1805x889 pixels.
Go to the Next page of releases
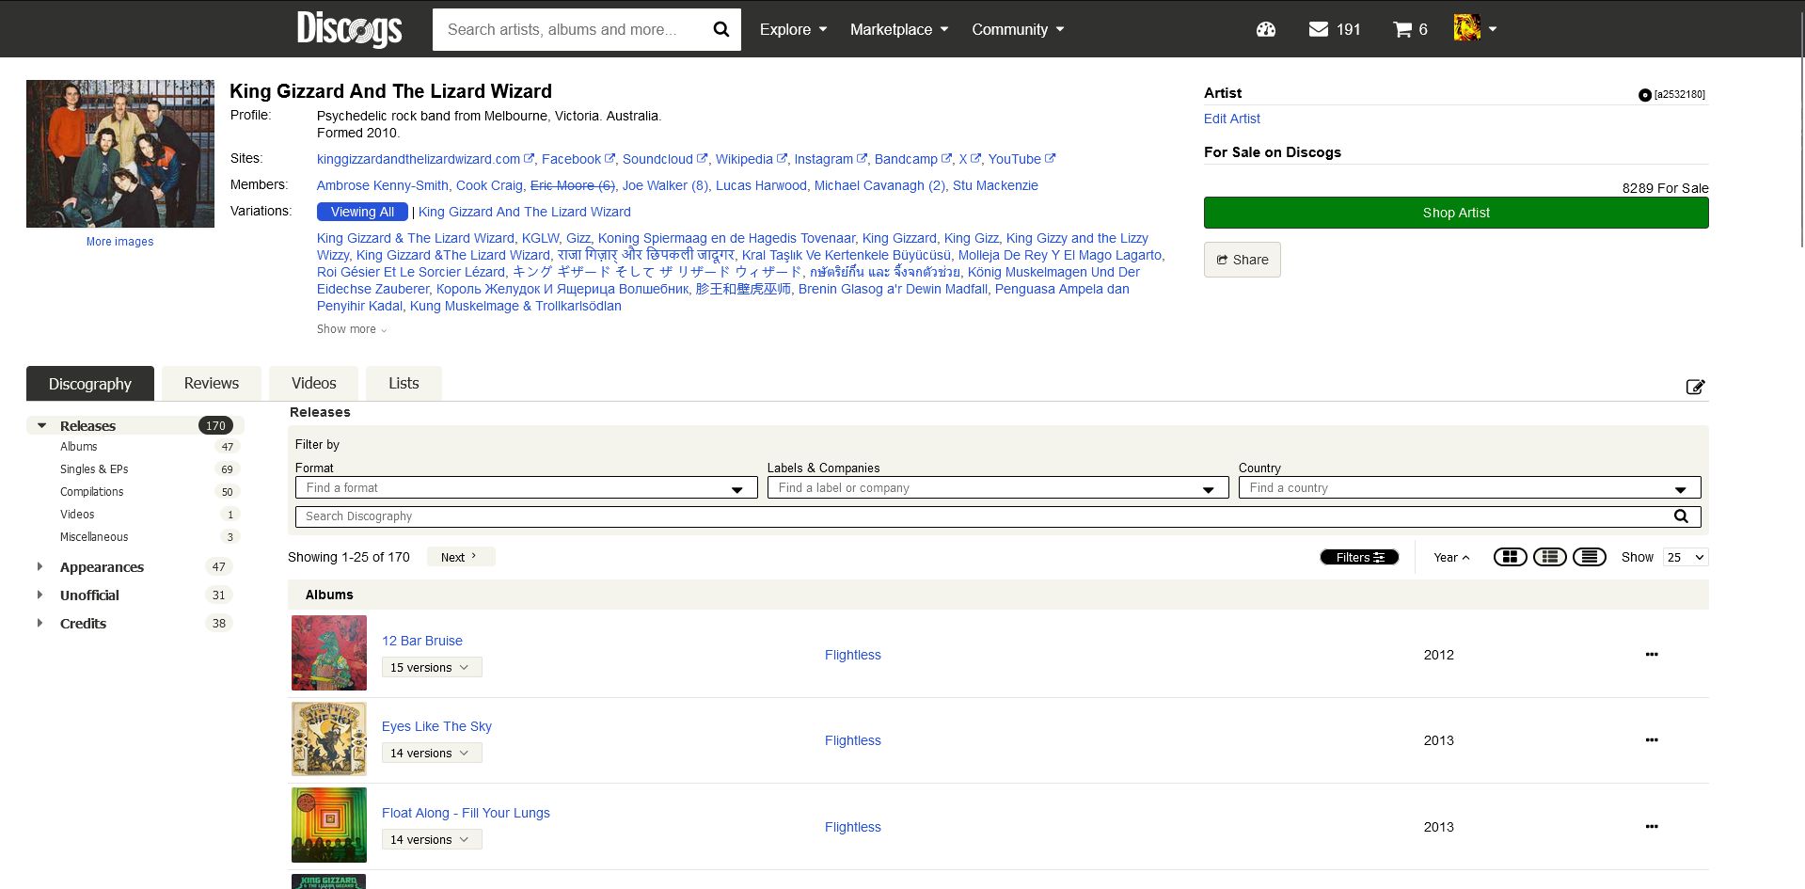pos(460,557)
